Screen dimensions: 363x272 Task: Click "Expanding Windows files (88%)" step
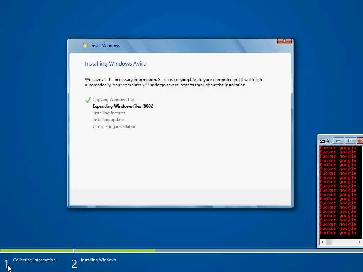(123, 106)
